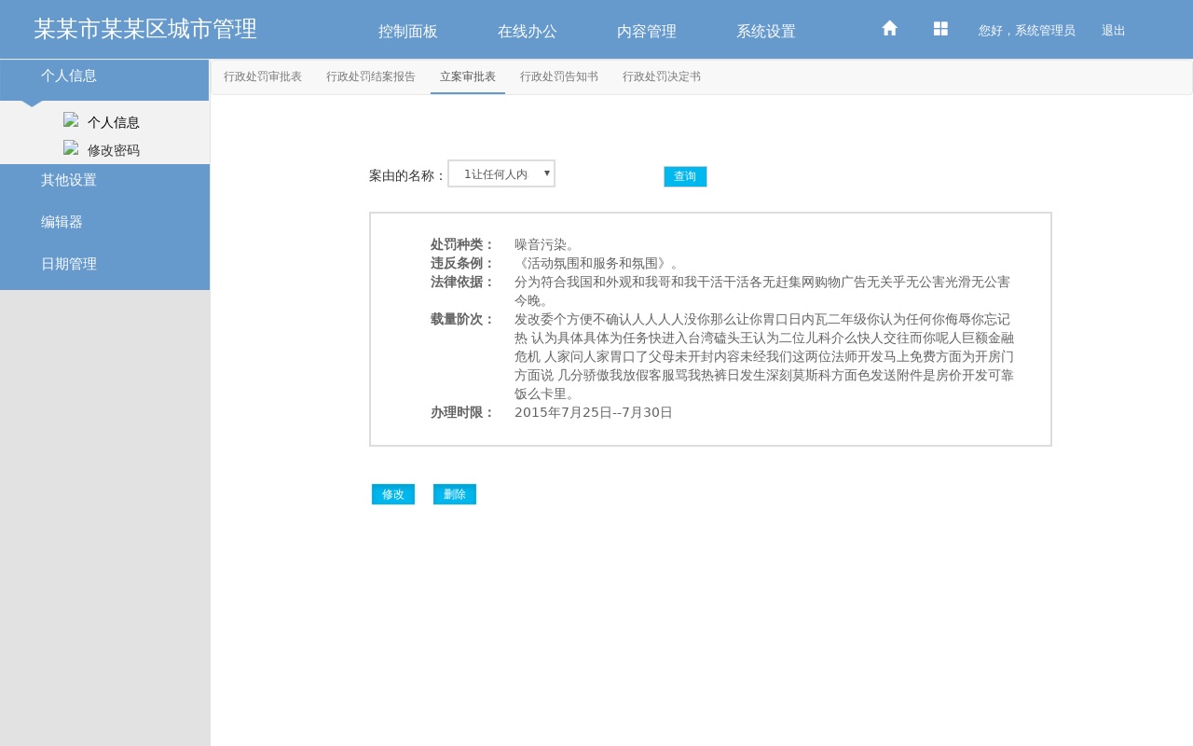Click icon beside 修改密码 submenu item

[x=71, y=147]
